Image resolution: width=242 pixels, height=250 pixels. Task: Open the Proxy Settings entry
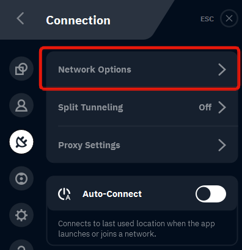pos(142,145)
